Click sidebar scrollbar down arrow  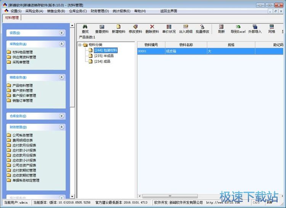(72, 196)
